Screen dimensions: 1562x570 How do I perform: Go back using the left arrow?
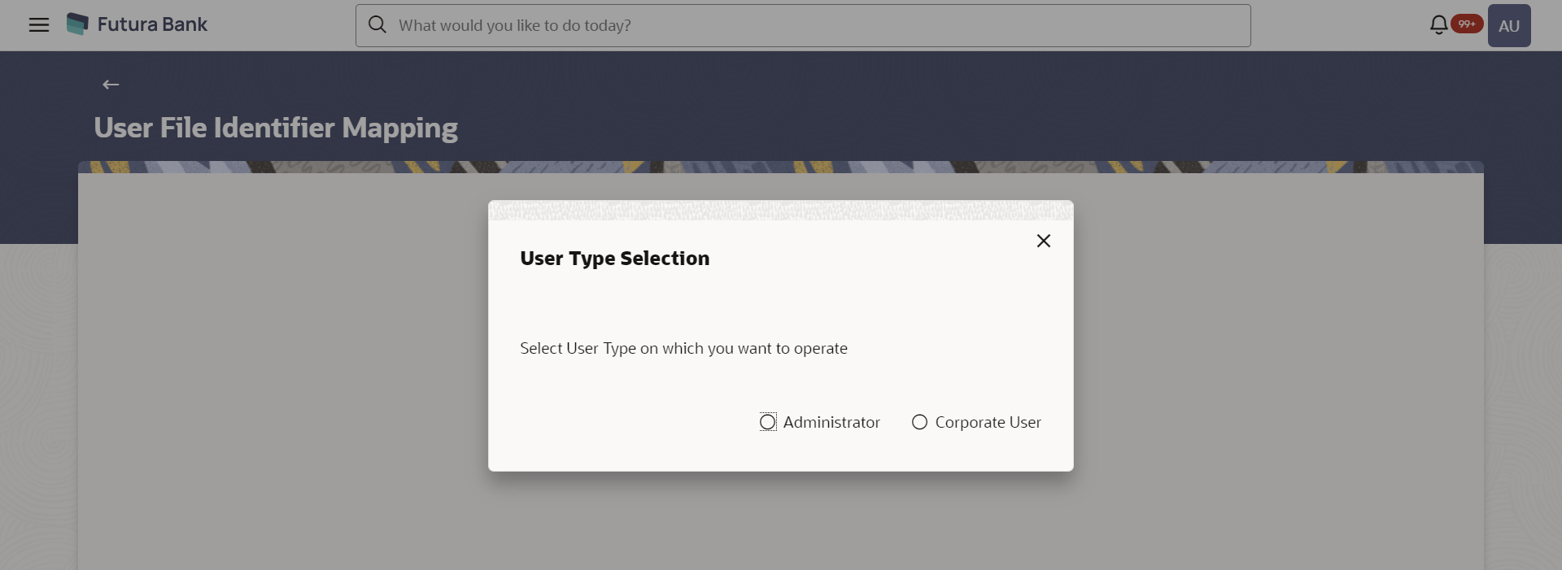pyautogui.click(x=111, y=85)
